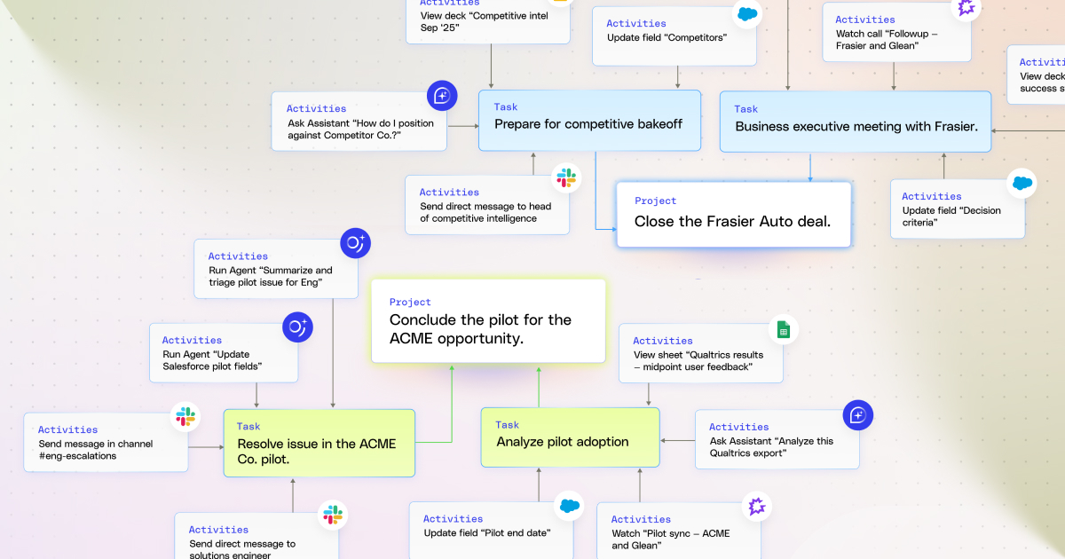Click the Salesforce icon on the Decision criteria activity
Viewport: 1065px width, 559px height.
[x=1023, y=184]
